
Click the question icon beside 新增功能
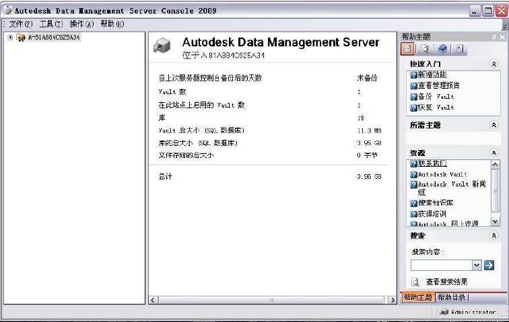[x=413, y=75]
